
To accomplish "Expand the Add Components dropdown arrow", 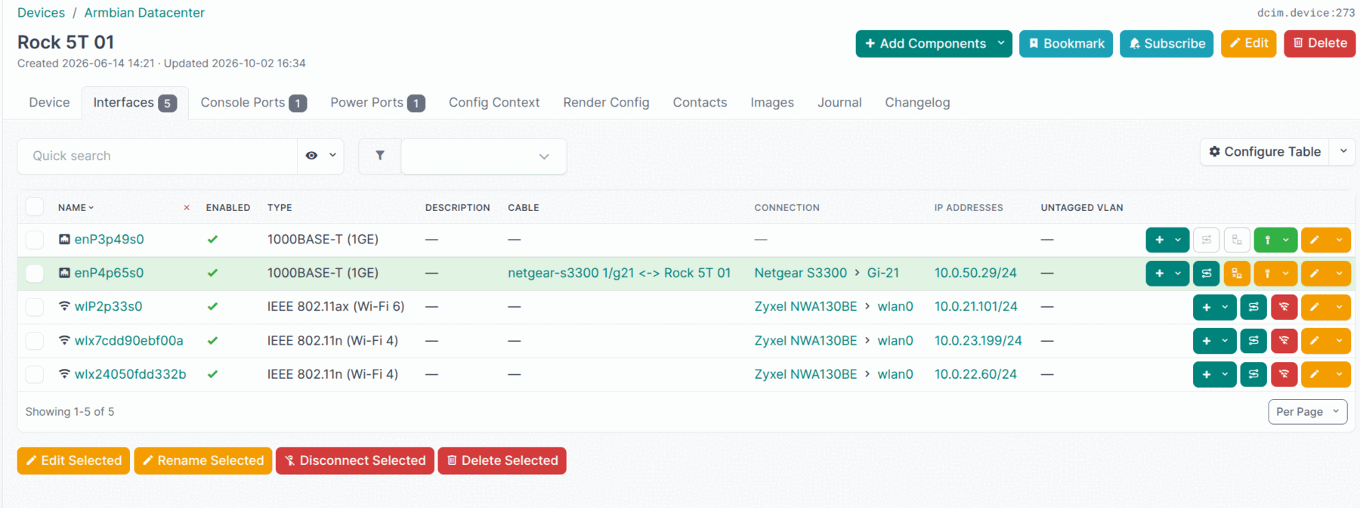I will point(1001,43).
